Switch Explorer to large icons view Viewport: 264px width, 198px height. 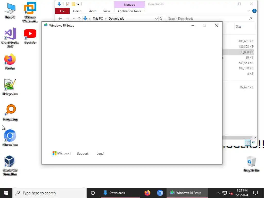point(253,143)
